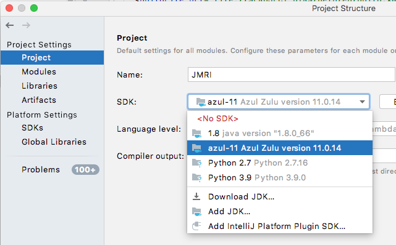
Task: Click the project Name field containing JMRI
Action: pos(292,74)
